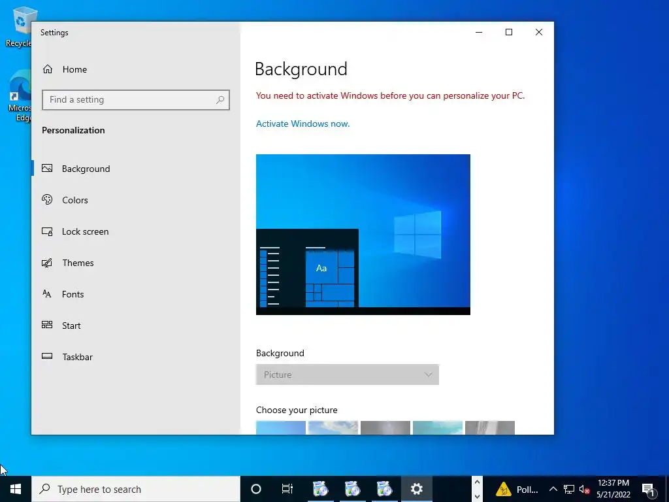
Task: Select the Lock screen icon
Action: pyautogui.click(x=47, y=231)
